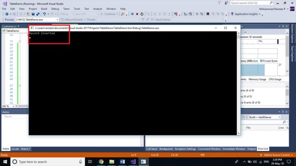The image size is (296, 166).
Task: Click the Save file toolbar icon
Action: [33, 14]
